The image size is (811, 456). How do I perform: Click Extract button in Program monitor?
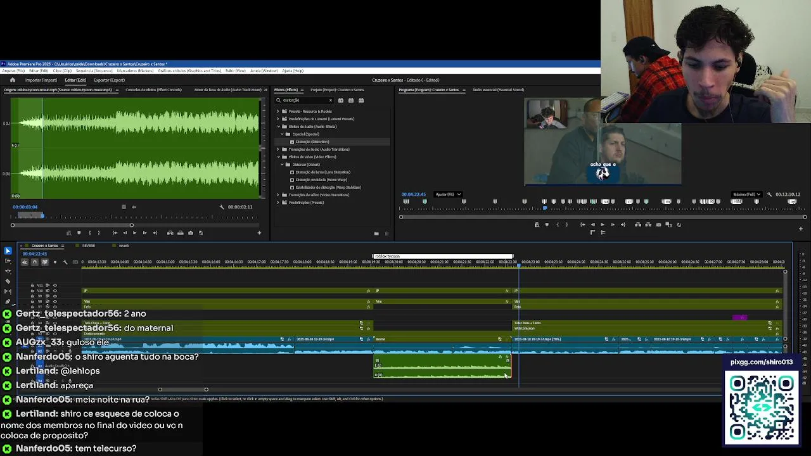tap(648, 224)
